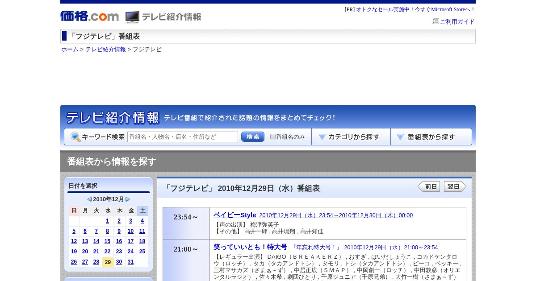Image resolution: width=536 pixels, height=281 pixels.
Task: Go to the next month in the calendar
Action: coord(128,199)
